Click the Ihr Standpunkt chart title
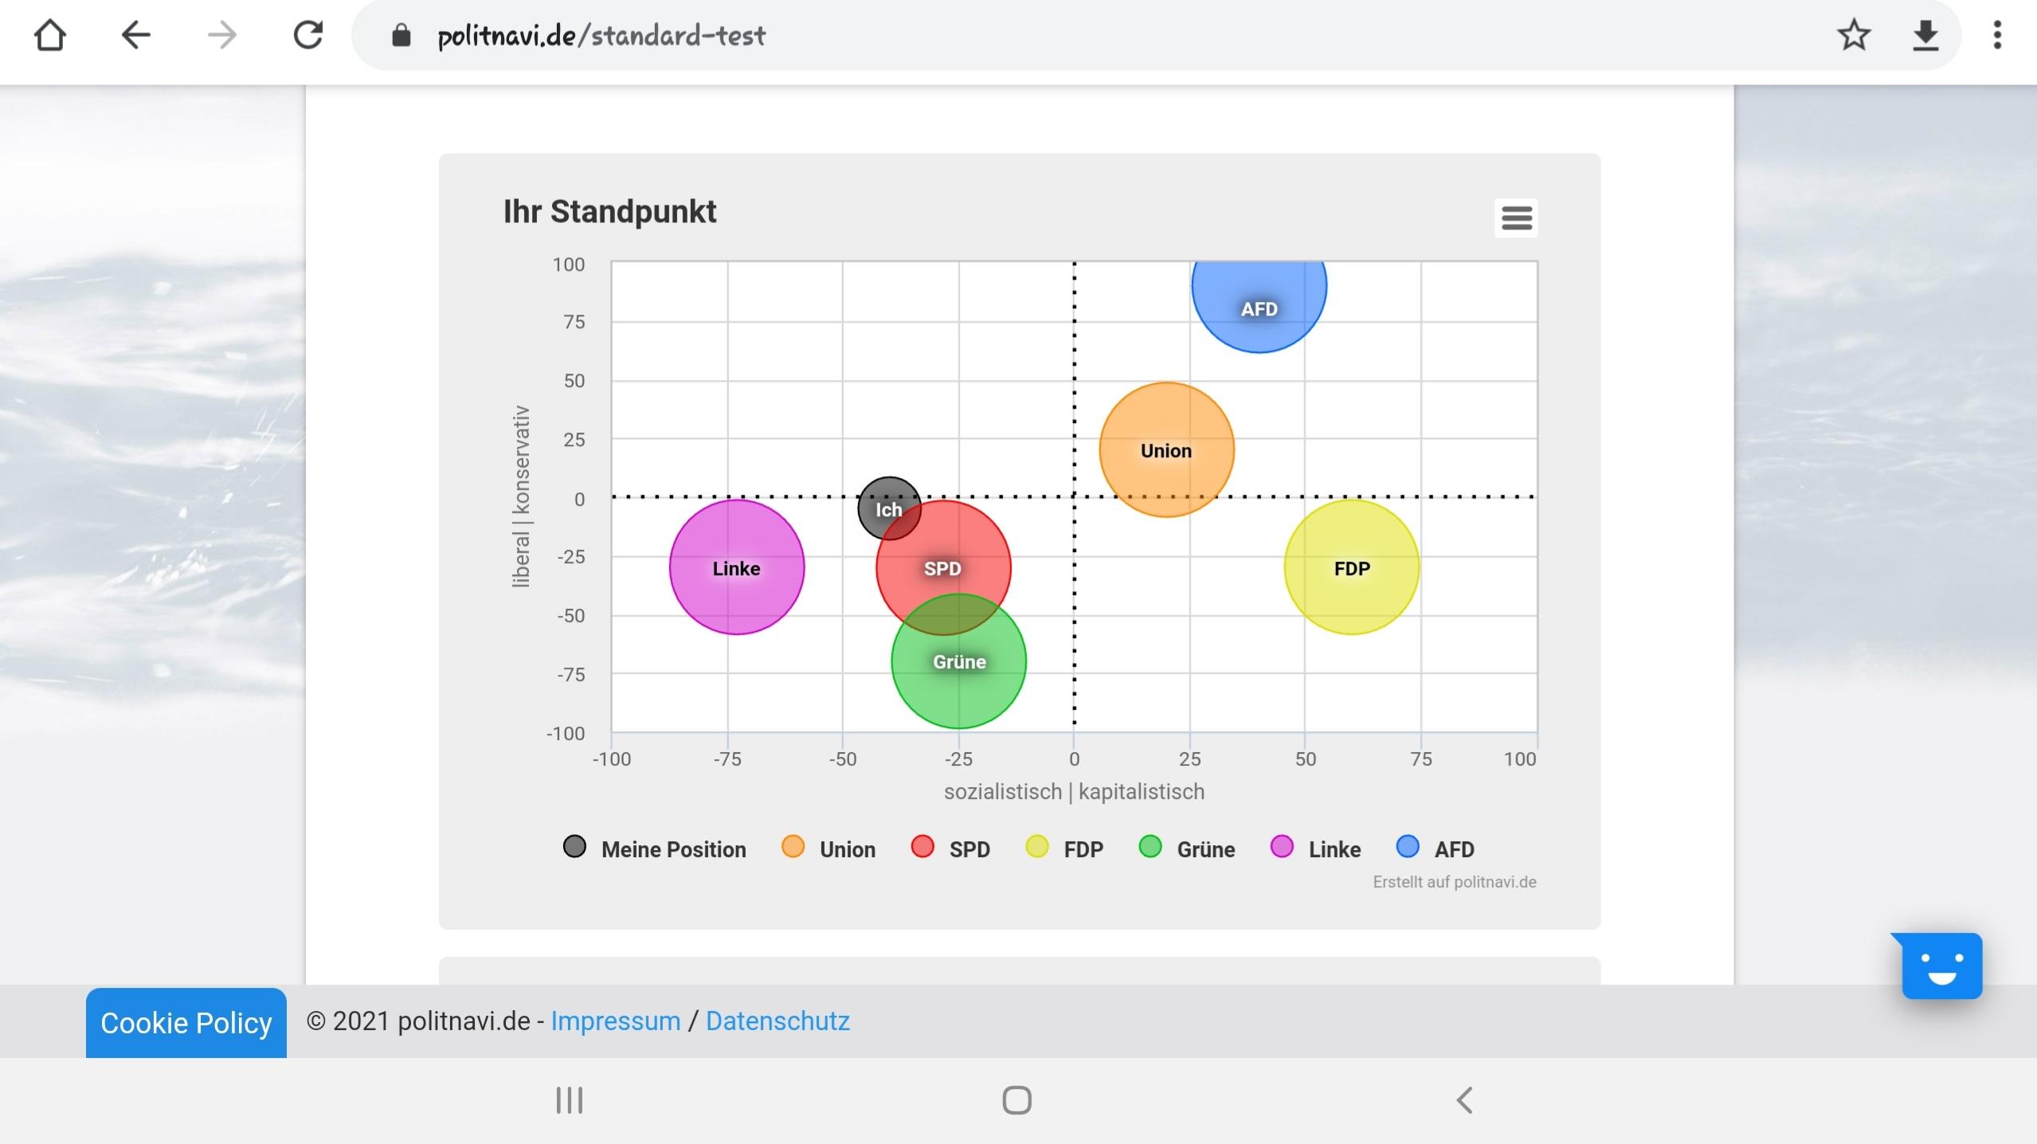This screenshot has height=1144, width=2037. [x=609, y=212]
